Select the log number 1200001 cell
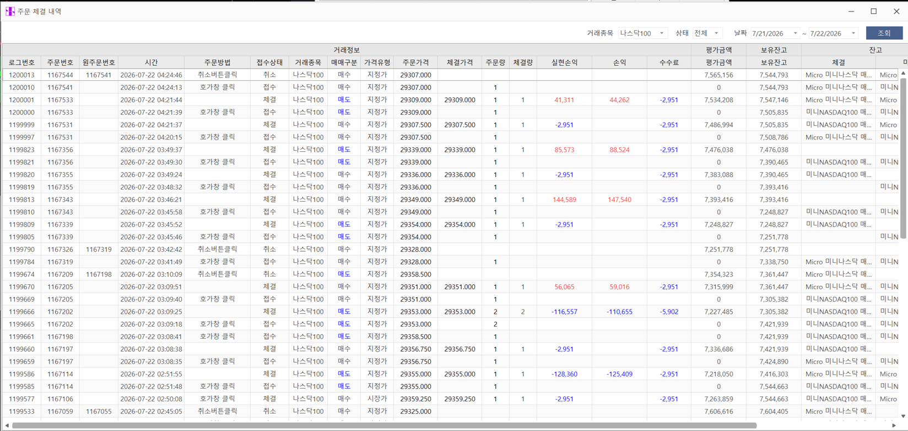908x431 pixels. [22, 100]
